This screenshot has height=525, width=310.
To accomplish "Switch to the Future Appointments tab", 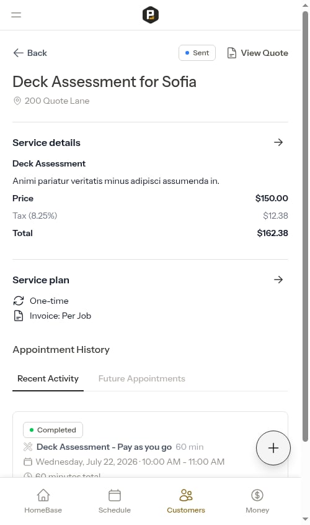I will pos(141,378).
